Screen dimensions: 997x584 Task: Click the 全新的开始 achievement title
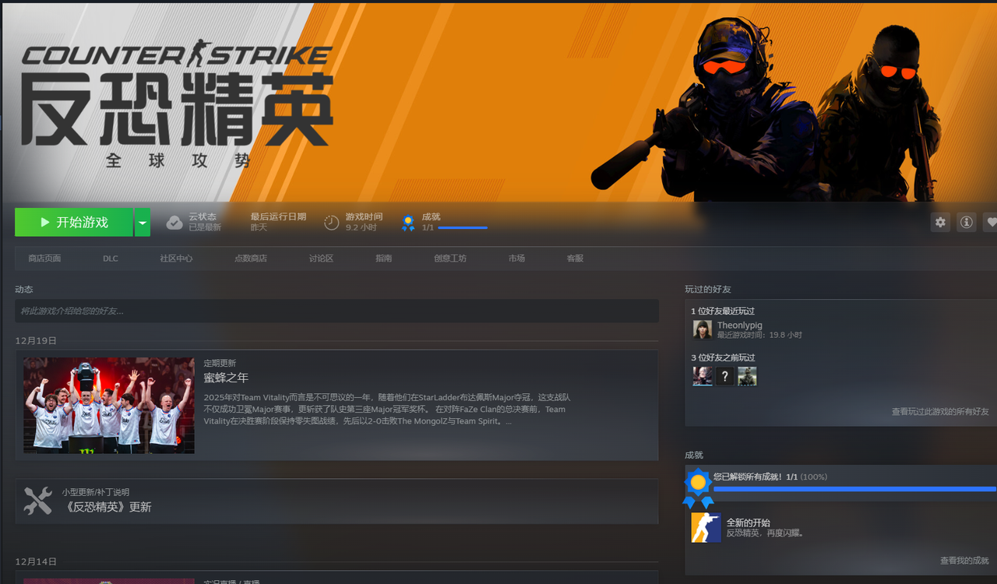(749, 522)
